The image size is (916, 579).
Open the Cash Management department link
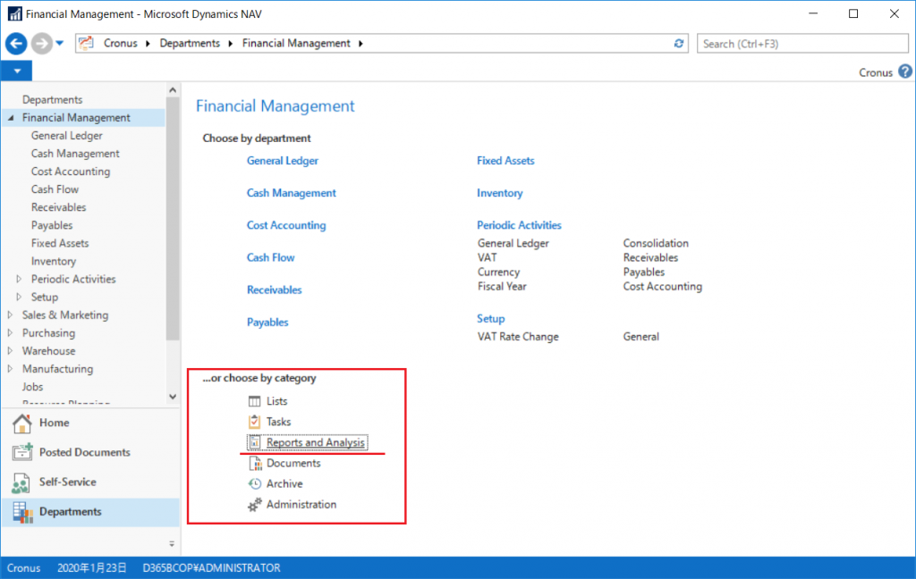[x=291, y=193]
